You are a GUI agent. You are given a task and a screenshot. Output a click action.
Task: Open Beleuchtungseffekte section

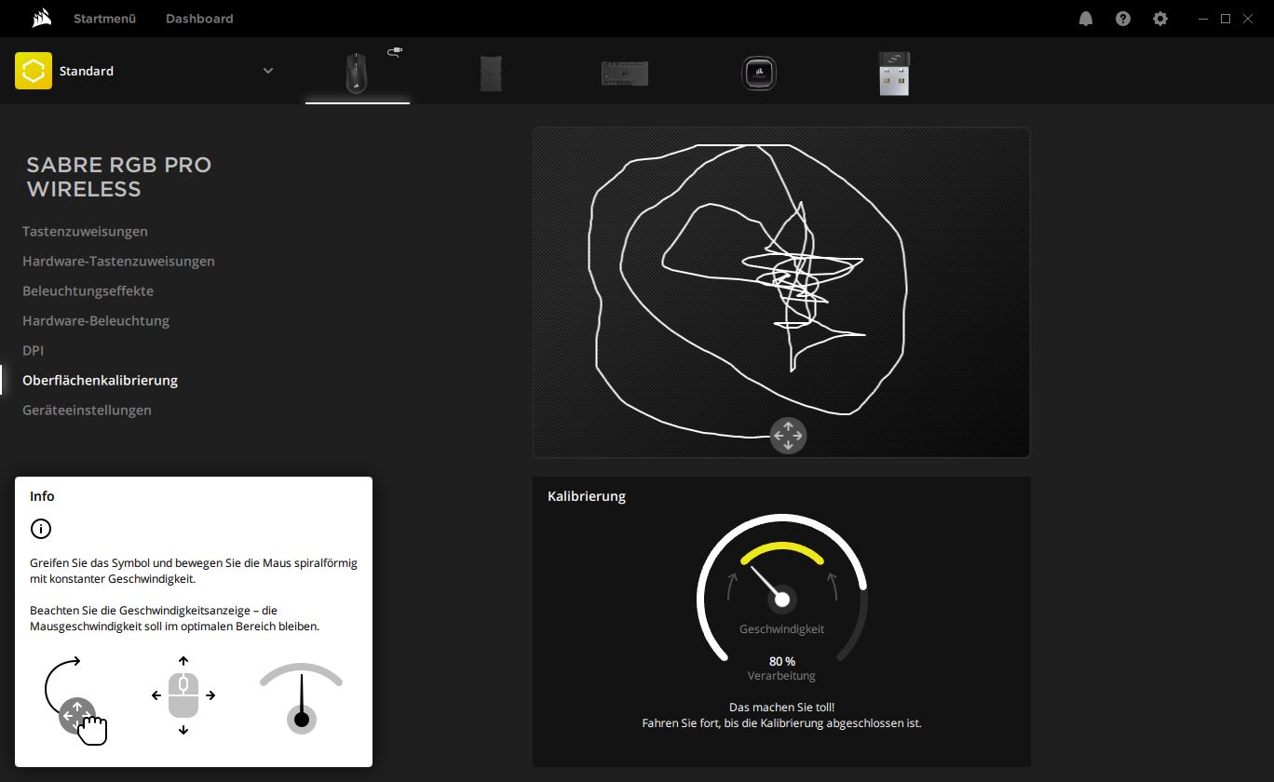88,290
